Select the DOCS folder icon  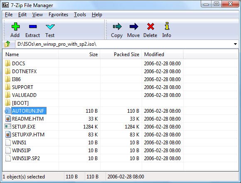7,63
